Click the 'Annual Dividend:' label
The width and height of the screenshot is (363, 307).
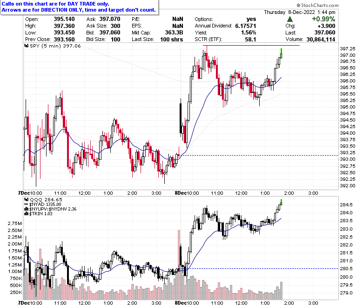click(x=213, y=26)
